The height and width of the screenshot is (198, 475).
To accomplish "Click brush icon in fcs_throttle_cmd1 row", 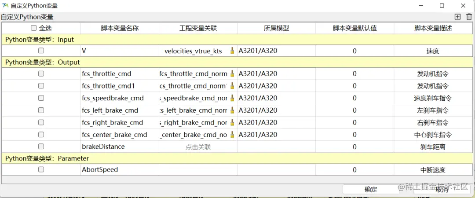I will coord(232,86).
